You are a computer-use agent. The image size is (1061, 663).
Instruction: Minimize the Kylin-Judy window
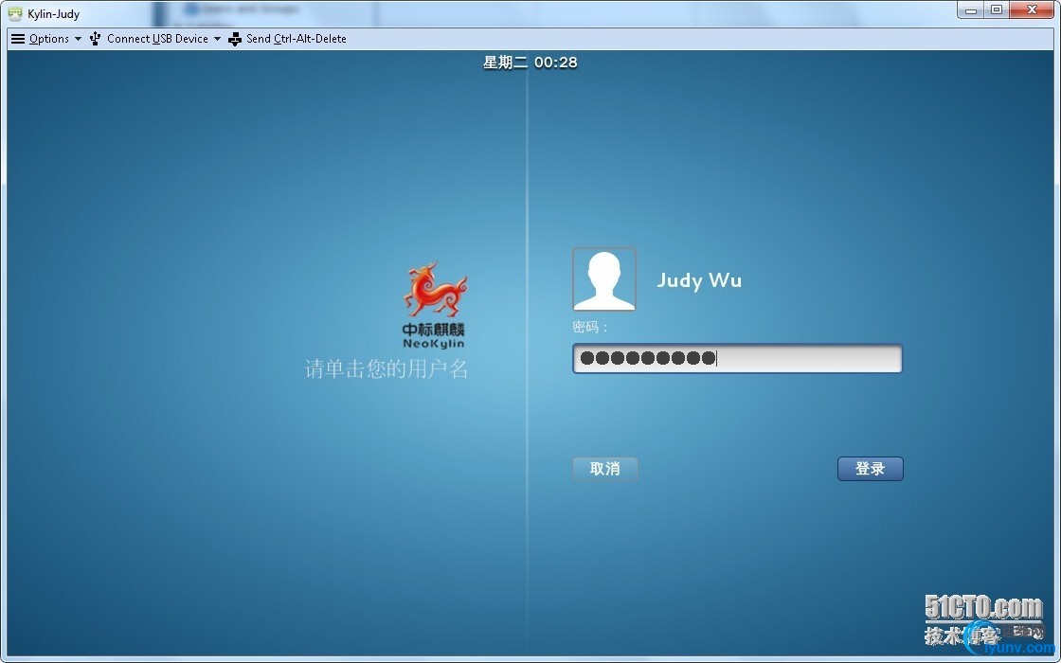pyautogui.click(x=970, y=10)
